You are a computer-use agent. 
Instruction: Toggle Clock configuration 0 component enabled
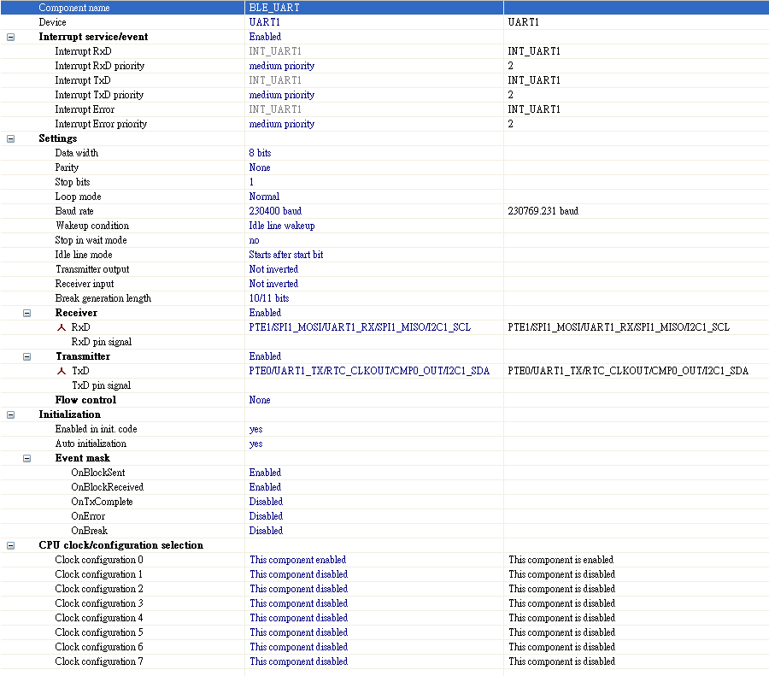click(x=297, y=560)
